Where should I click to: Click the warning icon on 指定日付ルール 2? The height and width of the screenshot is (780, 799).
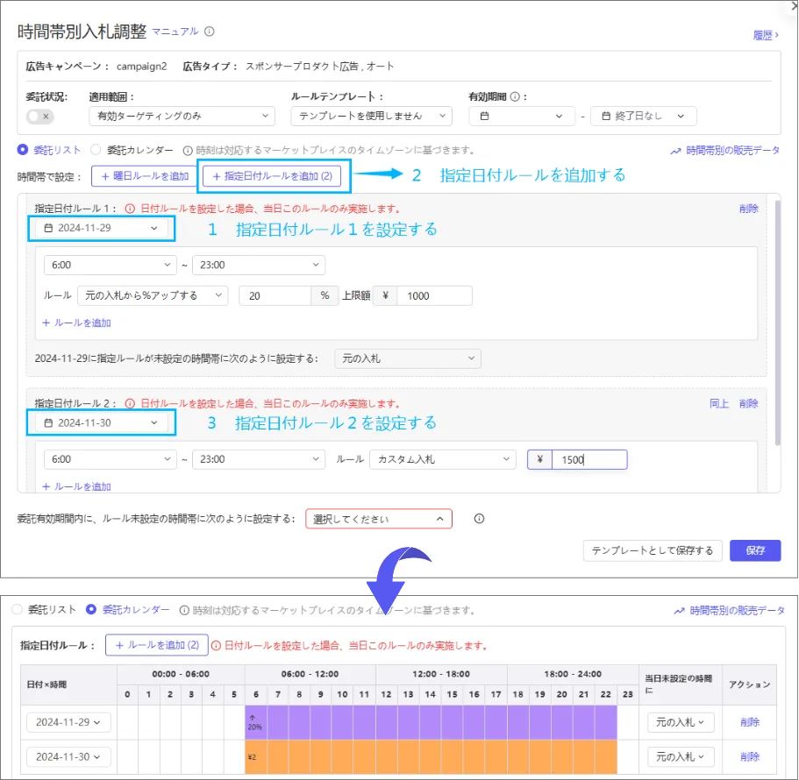(x=130, y=403)
